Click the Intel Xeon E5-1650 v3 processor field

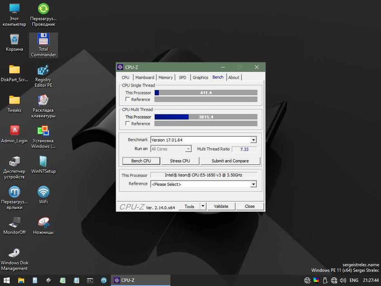tap(204, 175)
